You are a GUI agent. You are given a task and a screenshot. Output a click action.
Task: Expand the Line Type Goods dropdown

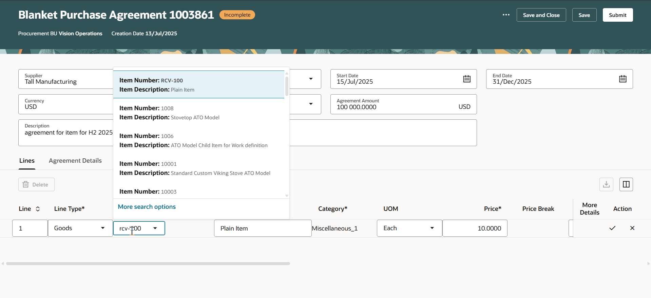click(102, 228)
